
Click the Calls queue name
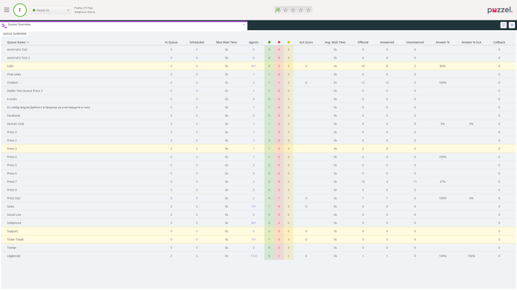click(x=10, y=66)
